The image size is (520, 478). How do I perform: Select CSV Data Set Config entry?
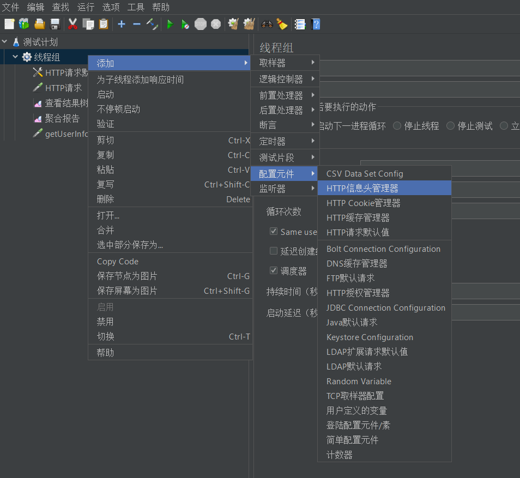[x=384, y=173]
